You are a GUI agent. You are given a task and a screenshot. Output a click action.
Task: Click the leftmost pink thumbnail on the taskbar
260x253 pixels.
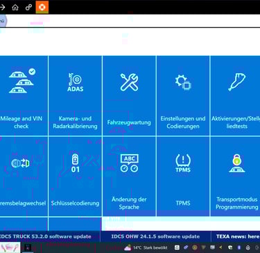pyautogui.click(x=10, y=247)
